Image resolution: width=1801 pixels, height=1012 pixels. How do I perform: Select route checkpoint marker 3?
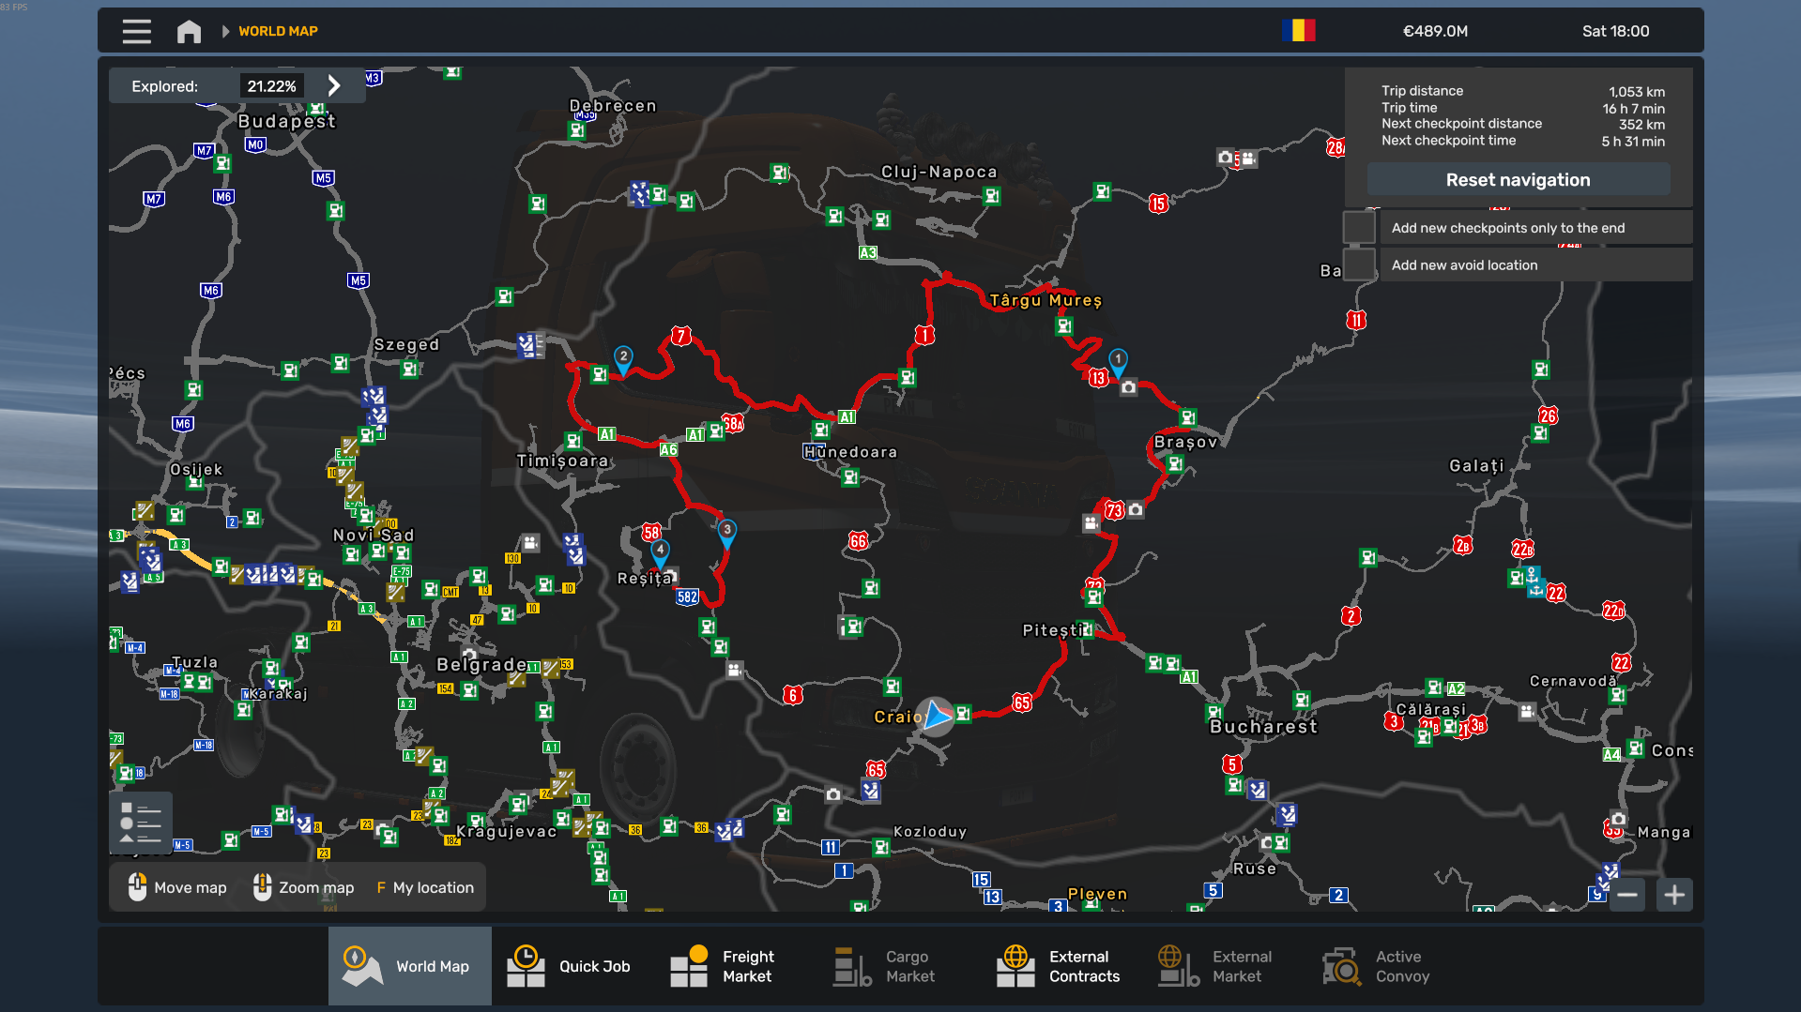(x=726, y=532)
